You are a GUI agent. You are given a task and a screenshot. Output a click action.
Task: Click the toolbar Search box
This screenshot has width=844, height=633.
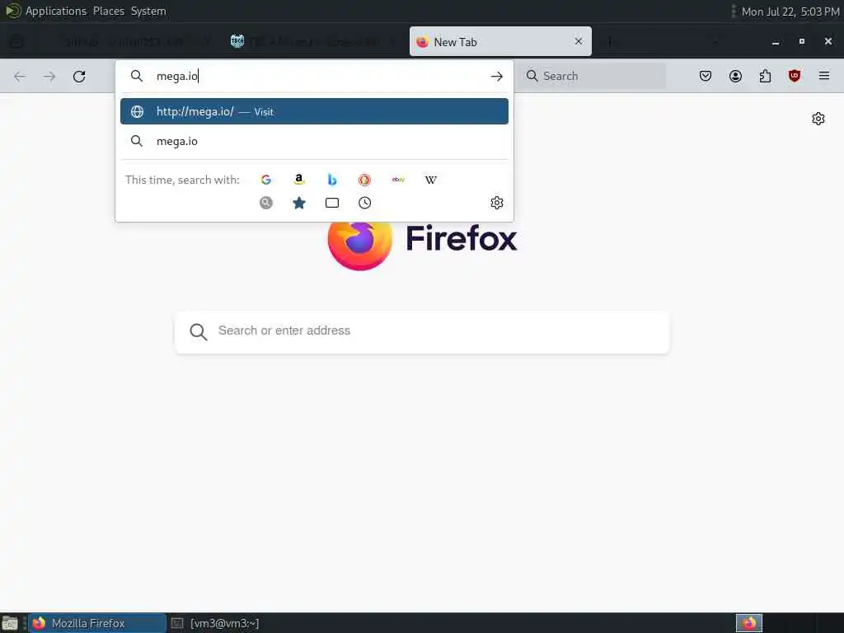[593, 76]
